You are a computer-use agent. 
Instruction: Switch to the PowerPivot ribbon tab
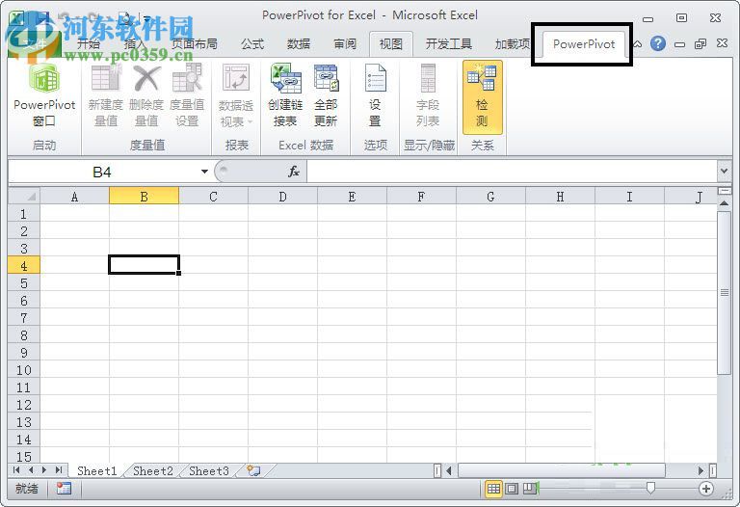(x=584, y=44)
